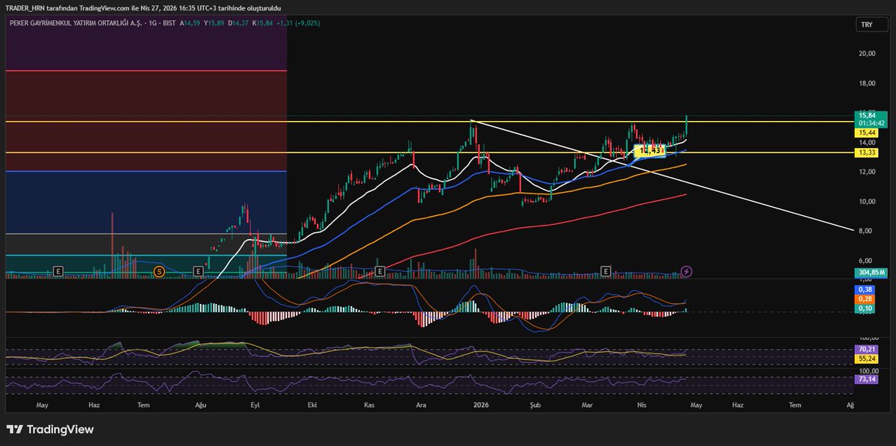896x446 pixels.
Task: Click the earnings E marker between Kas and Ara
Action: tap(380, 270)
